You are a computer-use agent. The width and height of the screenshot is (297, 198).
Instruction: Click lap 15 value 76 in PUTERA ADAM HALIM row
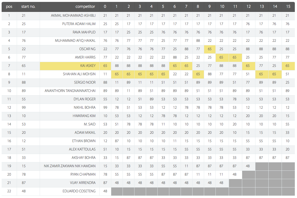(x=287, y=24)
